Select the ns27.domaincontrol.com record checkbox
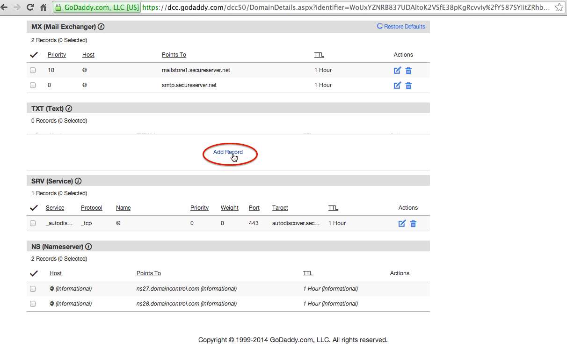This screenshot has width=567, height=344. tap(33, 289)
